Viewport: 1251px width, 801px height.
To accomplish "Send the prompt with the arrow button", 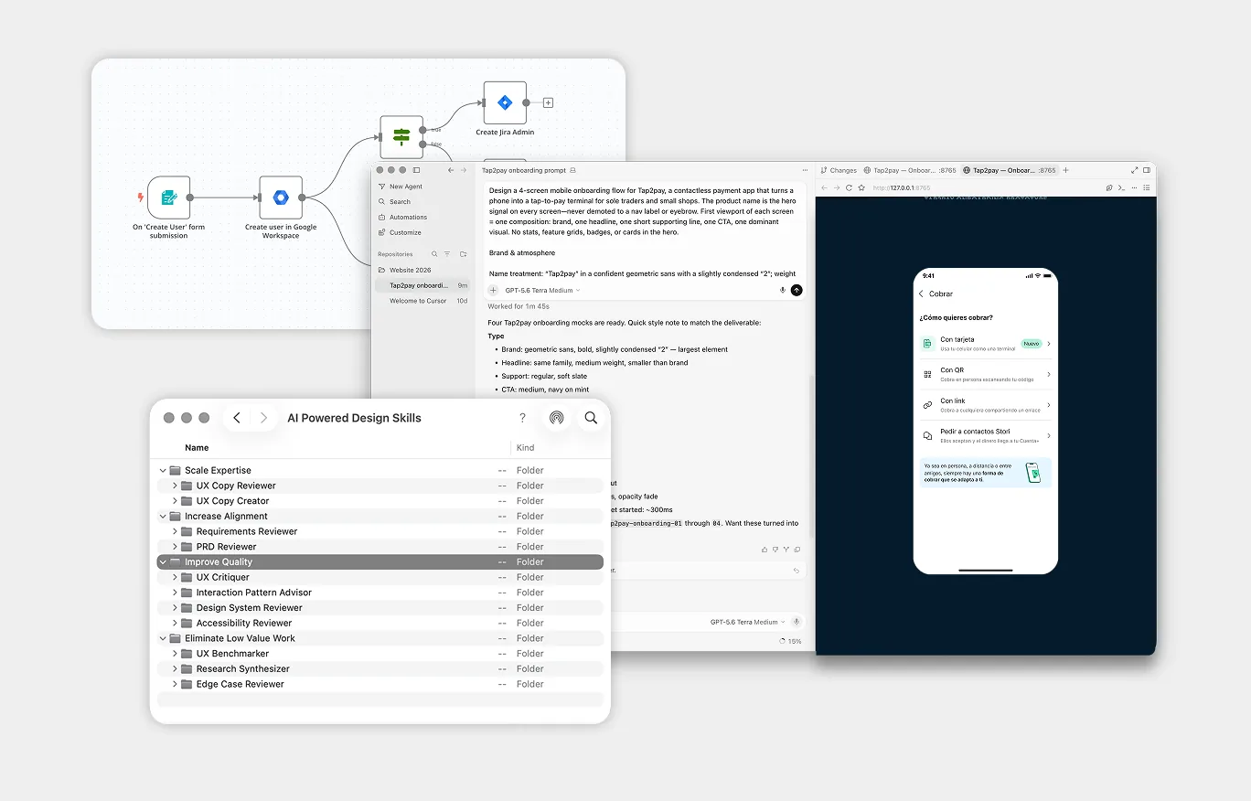I will pos(797,290).
